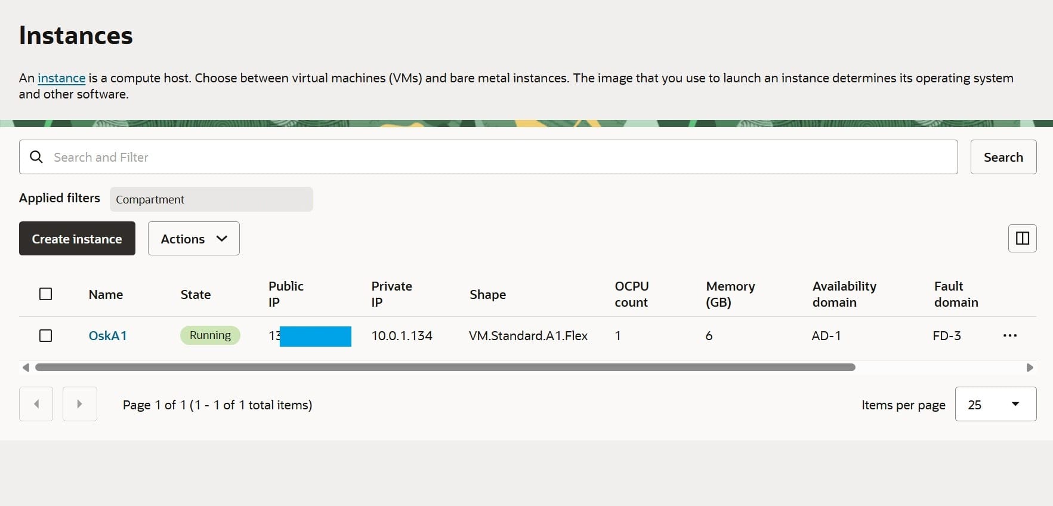Screen dimensions: 1053x506
Task: Open the OskA1 row three-dot menu
Action: coord(1009,336)
